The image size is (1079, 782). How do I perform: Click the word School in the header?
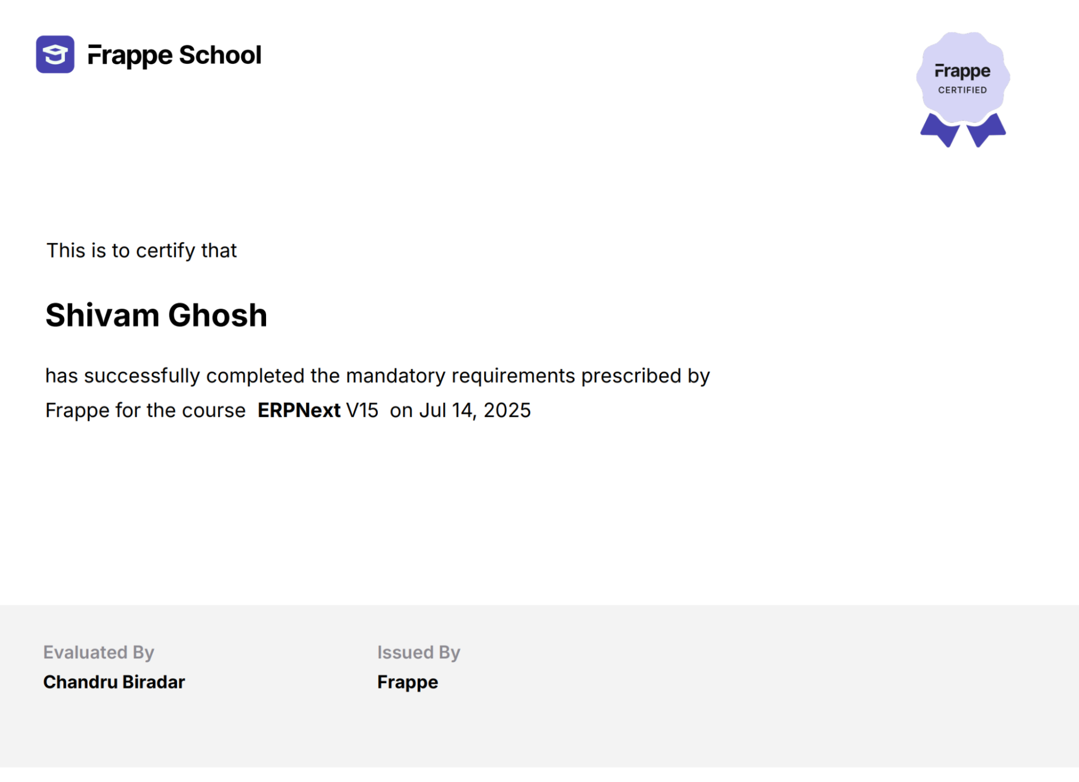220,55
